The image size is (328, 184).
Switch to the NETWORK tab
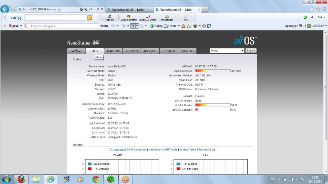click(x=132, y=51)
